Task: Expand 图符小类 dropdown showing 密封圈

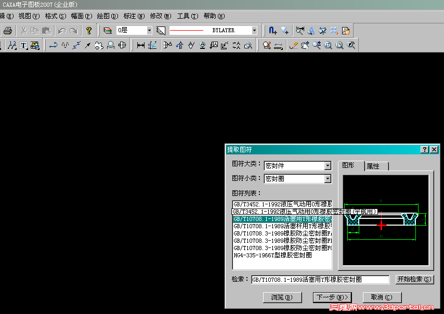Action: pyautogui.click(x=328, y=179)
